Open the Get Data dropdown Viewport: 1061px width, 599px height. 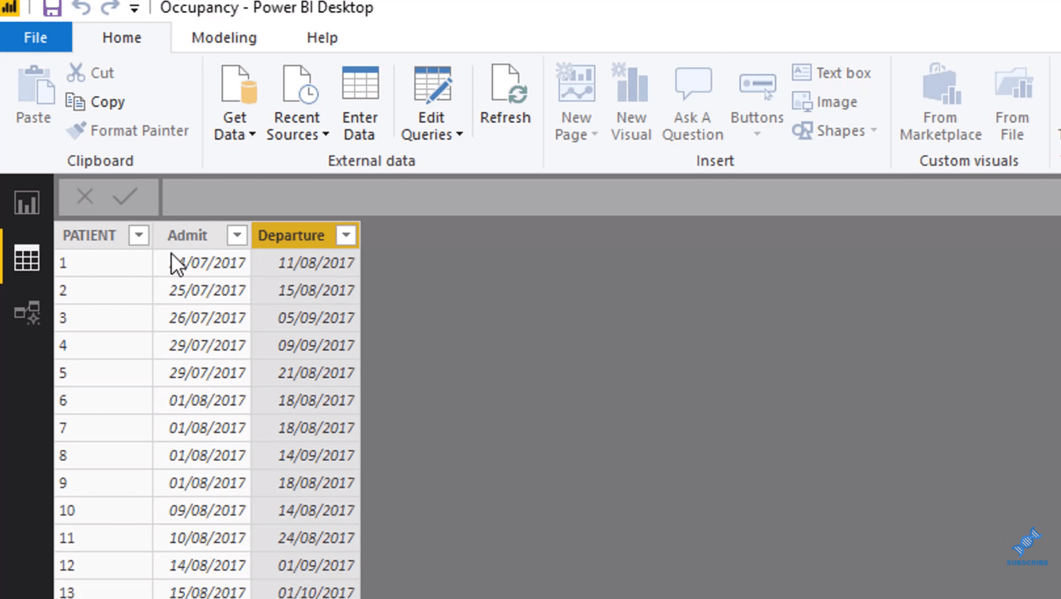(235, 103)
